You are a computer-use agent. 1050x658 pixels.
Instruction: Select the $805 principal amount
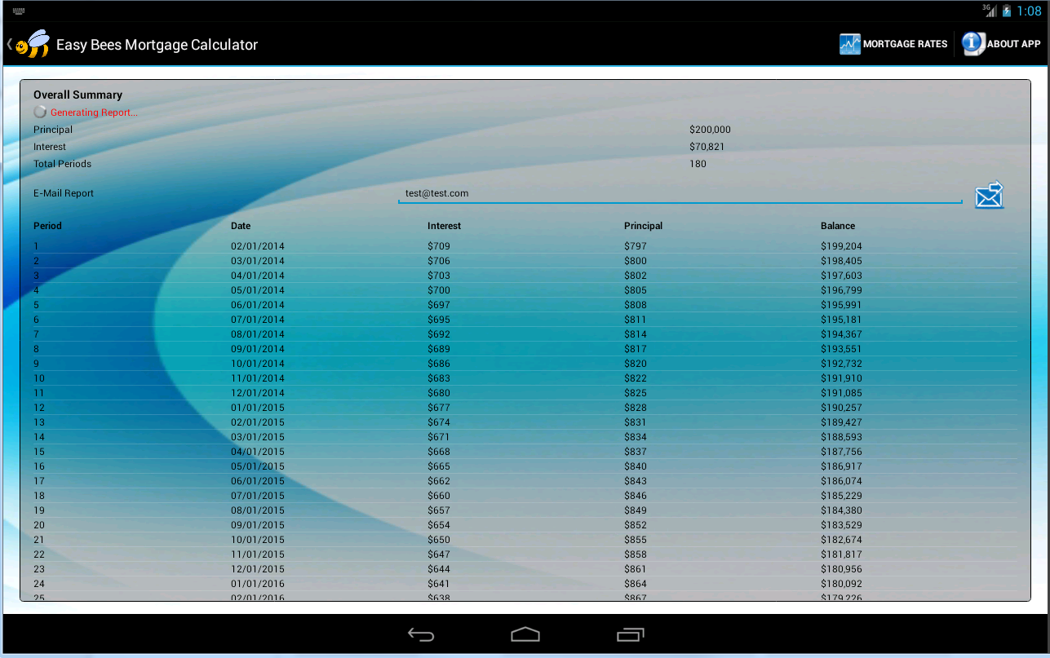[636, 290]
